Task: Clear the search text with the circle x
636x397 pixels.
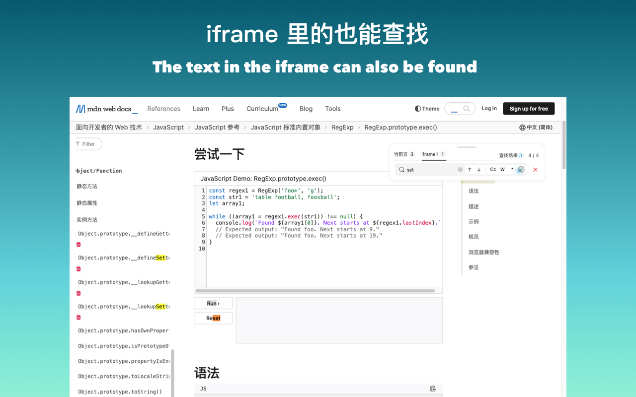Action: tap(460, 170)
